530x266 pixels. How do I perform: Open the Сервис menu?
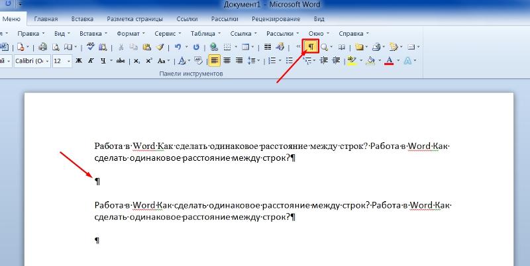coord(168,34)
